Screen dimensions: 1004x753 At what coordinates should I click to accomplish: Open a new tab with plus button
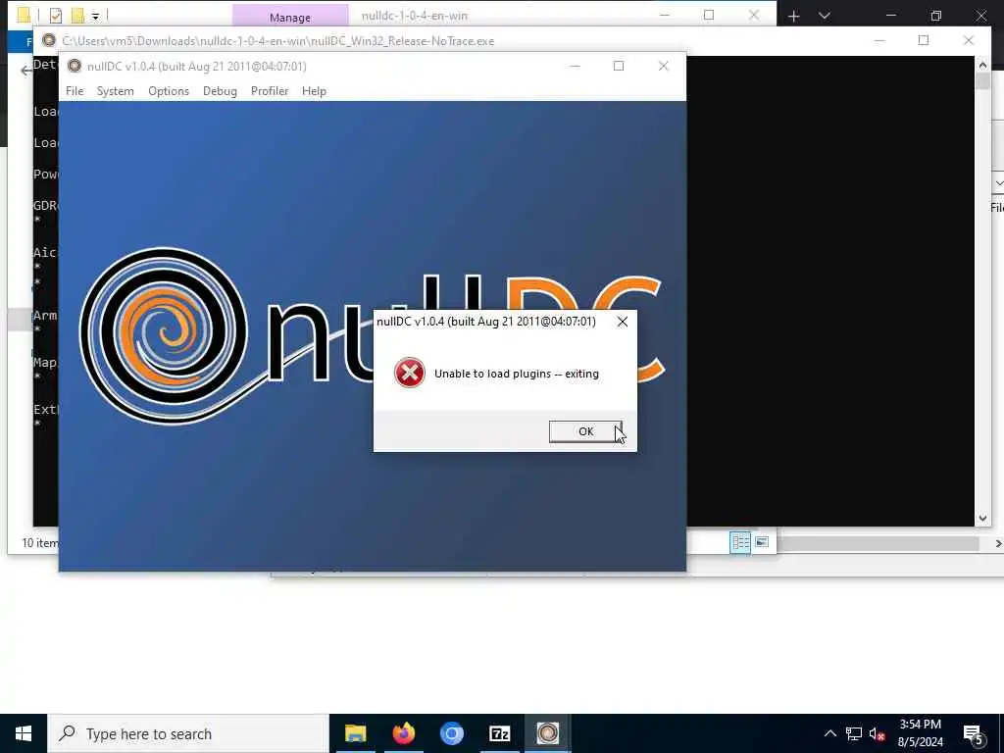(x=794, y=16)
